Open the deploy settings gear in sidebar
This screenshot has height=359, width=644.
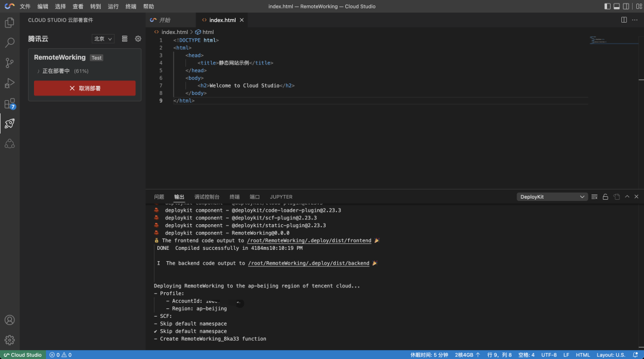coord(138,39)
